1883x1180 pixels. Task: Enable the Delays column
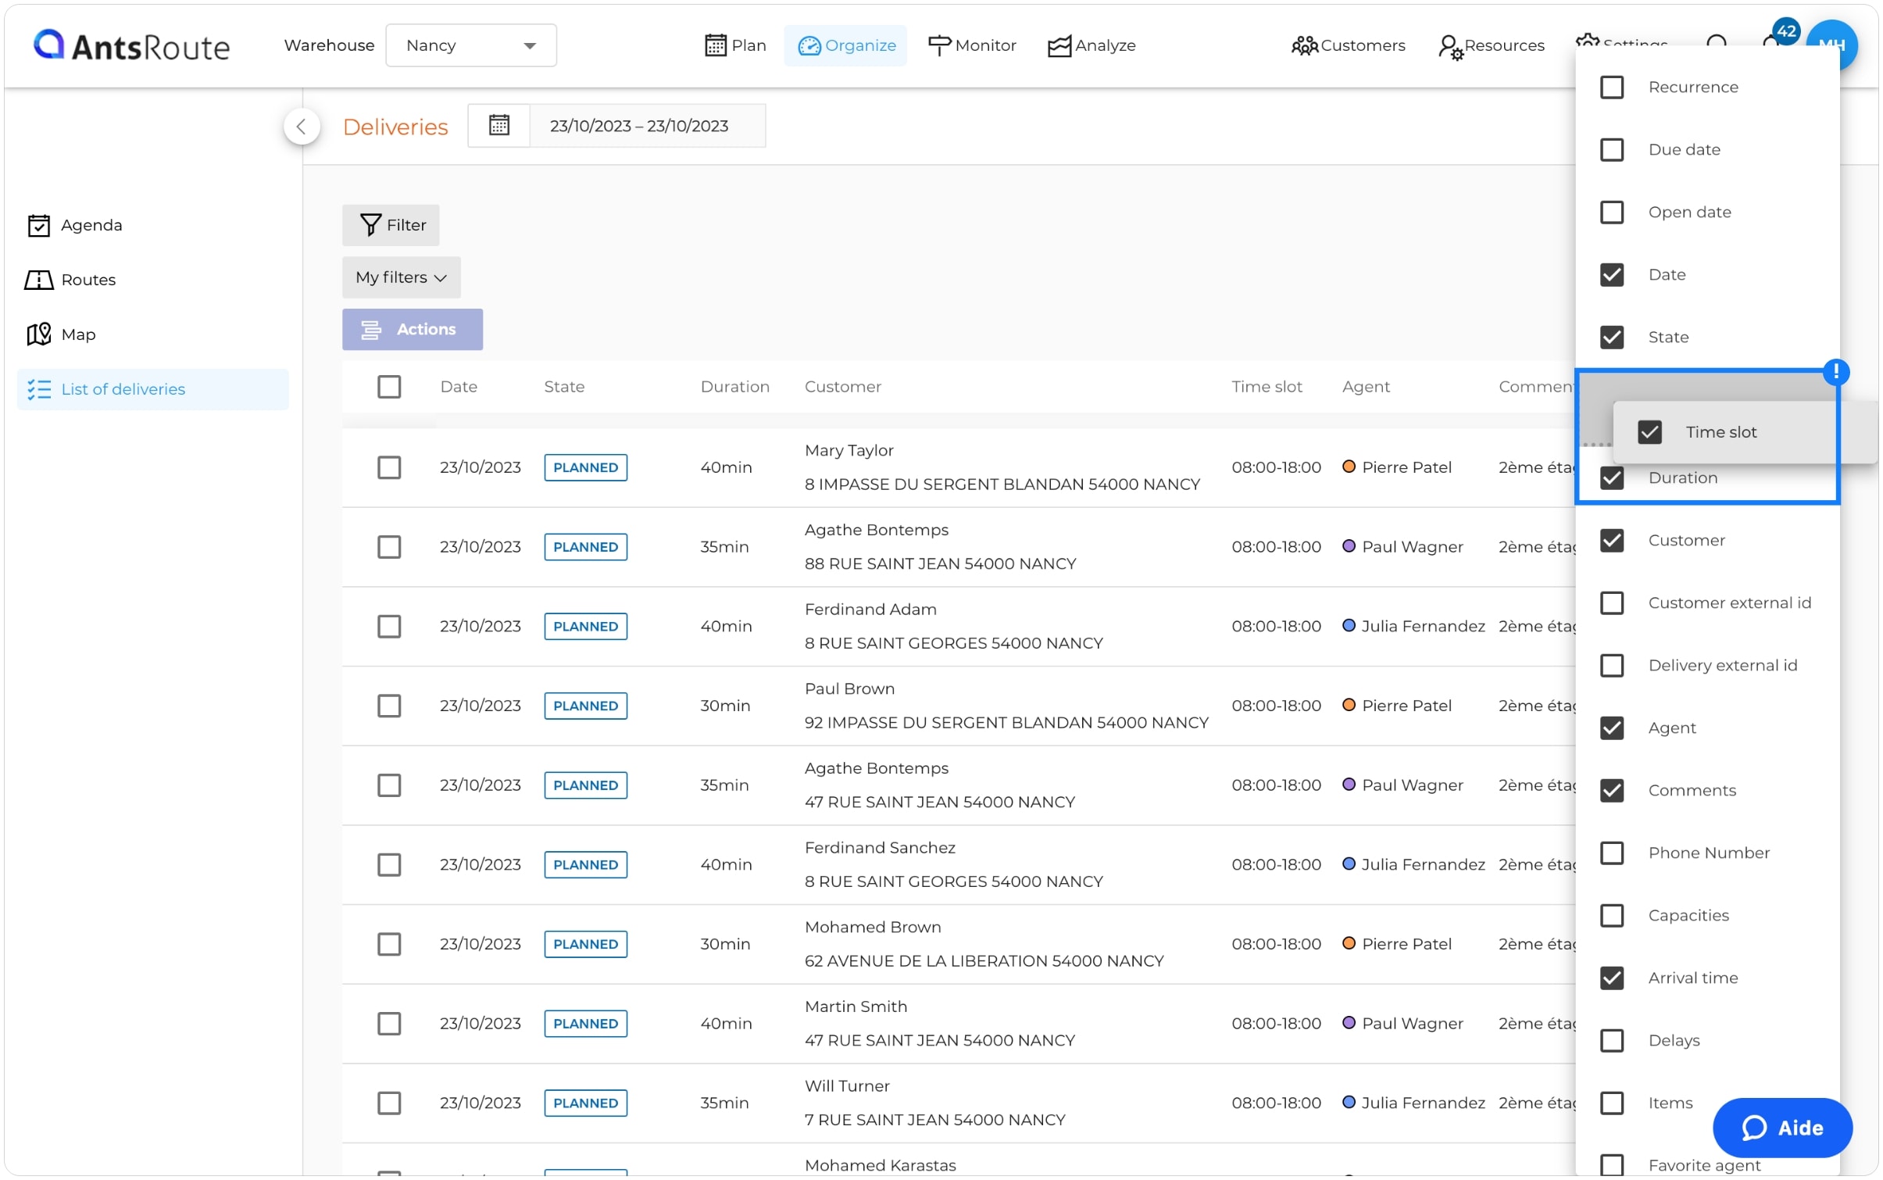pyautogui.click(x=1611, y=1040)
